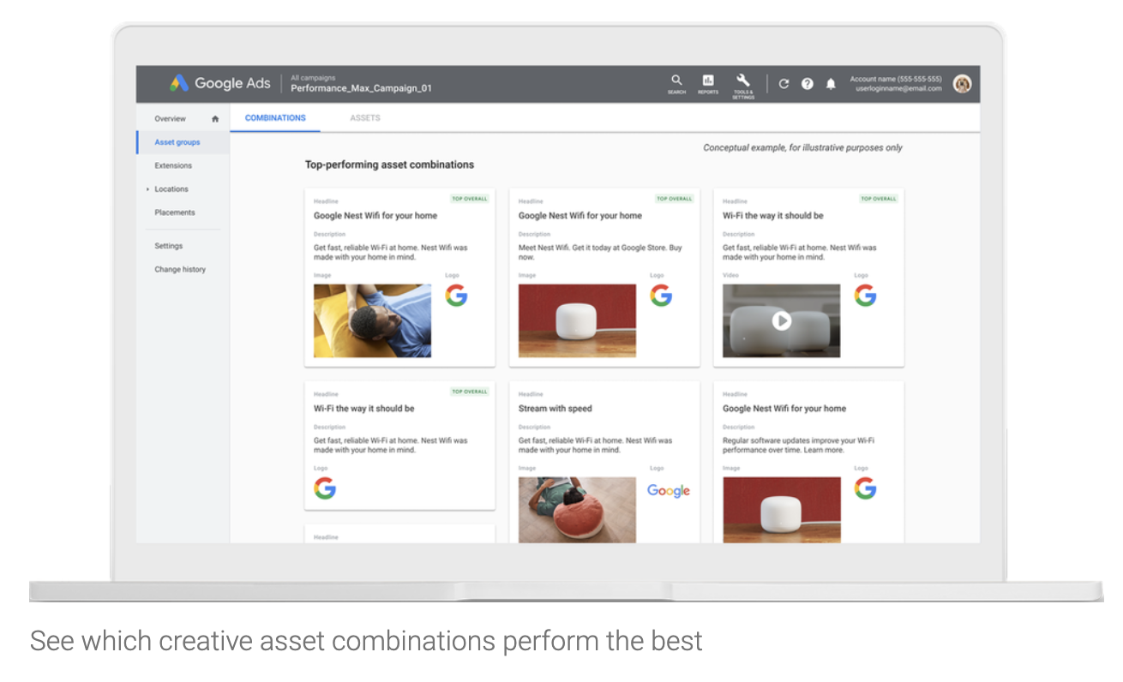The width and height of the screenshot is (1123, 682).
Task: Click Top Overall badge on first card
Action: [469, 199]
